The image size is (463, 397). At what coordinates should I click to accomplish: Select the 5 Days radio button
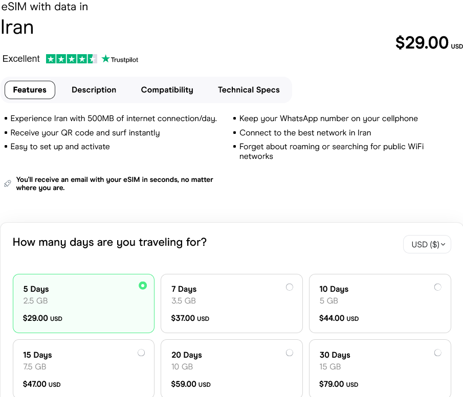tap(143, 286)
